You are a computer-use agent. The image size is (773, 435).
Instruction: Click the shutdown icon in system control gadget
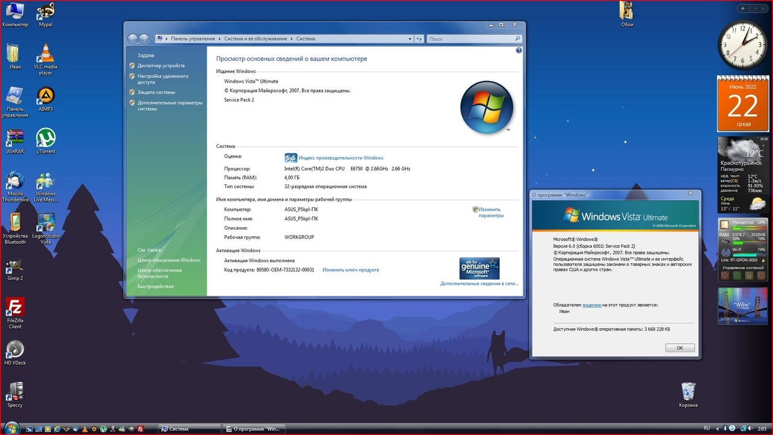725,275
